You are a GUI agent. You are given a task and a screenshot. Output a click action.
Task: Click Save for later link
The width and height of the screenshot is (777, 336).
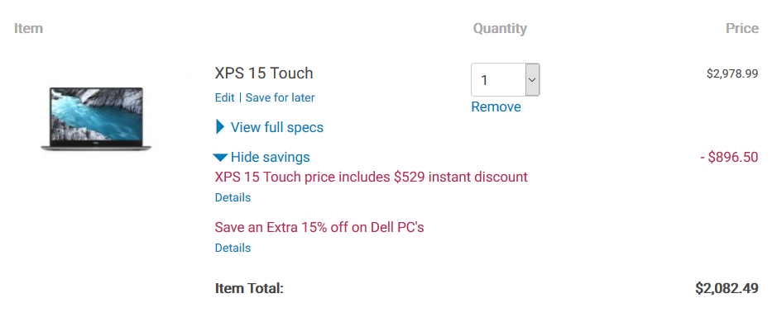(x=280, y=98)
